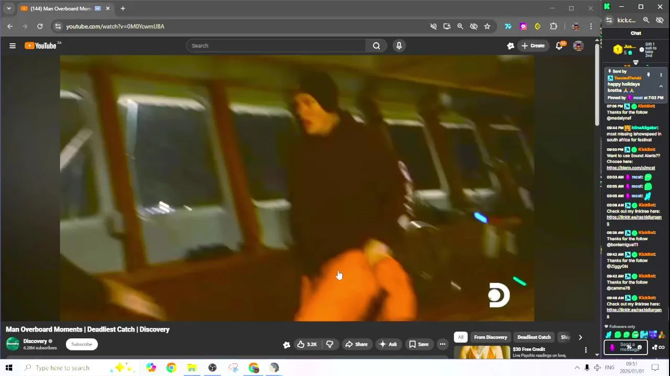Open the Discovery channel name link
The width and height of the screenshot is (670, 376).
35,341
